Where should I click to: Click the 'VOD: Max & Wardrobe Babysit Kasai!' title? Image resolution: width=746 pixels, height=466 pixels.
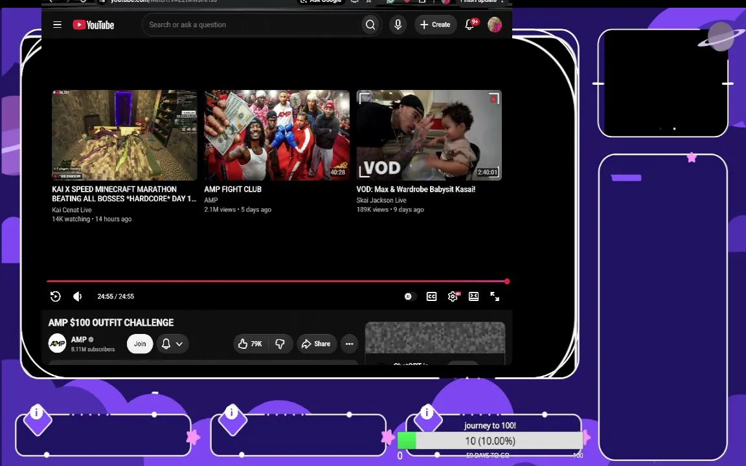click(x=416, y=189)
